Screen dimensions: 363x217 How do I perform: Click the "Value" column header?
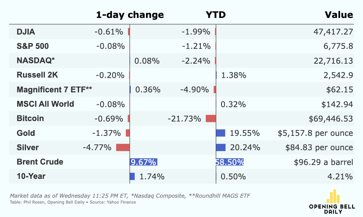[339, 15]
